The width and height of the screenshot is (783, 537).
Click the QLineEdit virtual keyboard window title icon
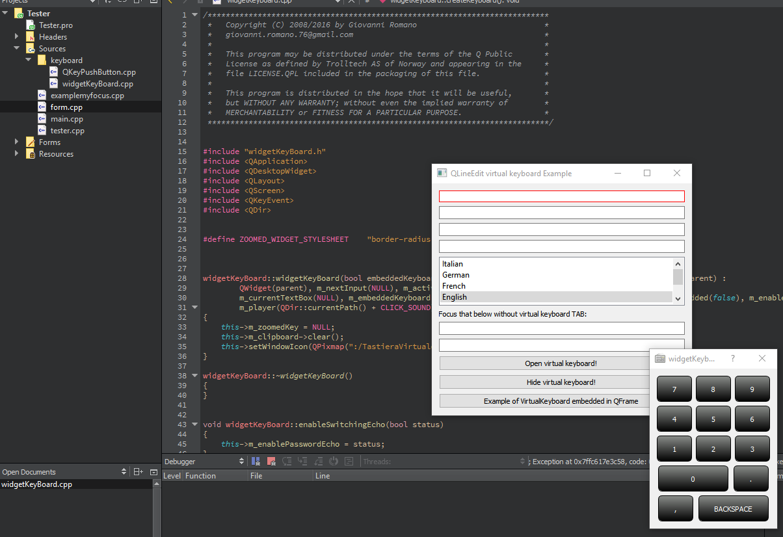click(442, 173)
